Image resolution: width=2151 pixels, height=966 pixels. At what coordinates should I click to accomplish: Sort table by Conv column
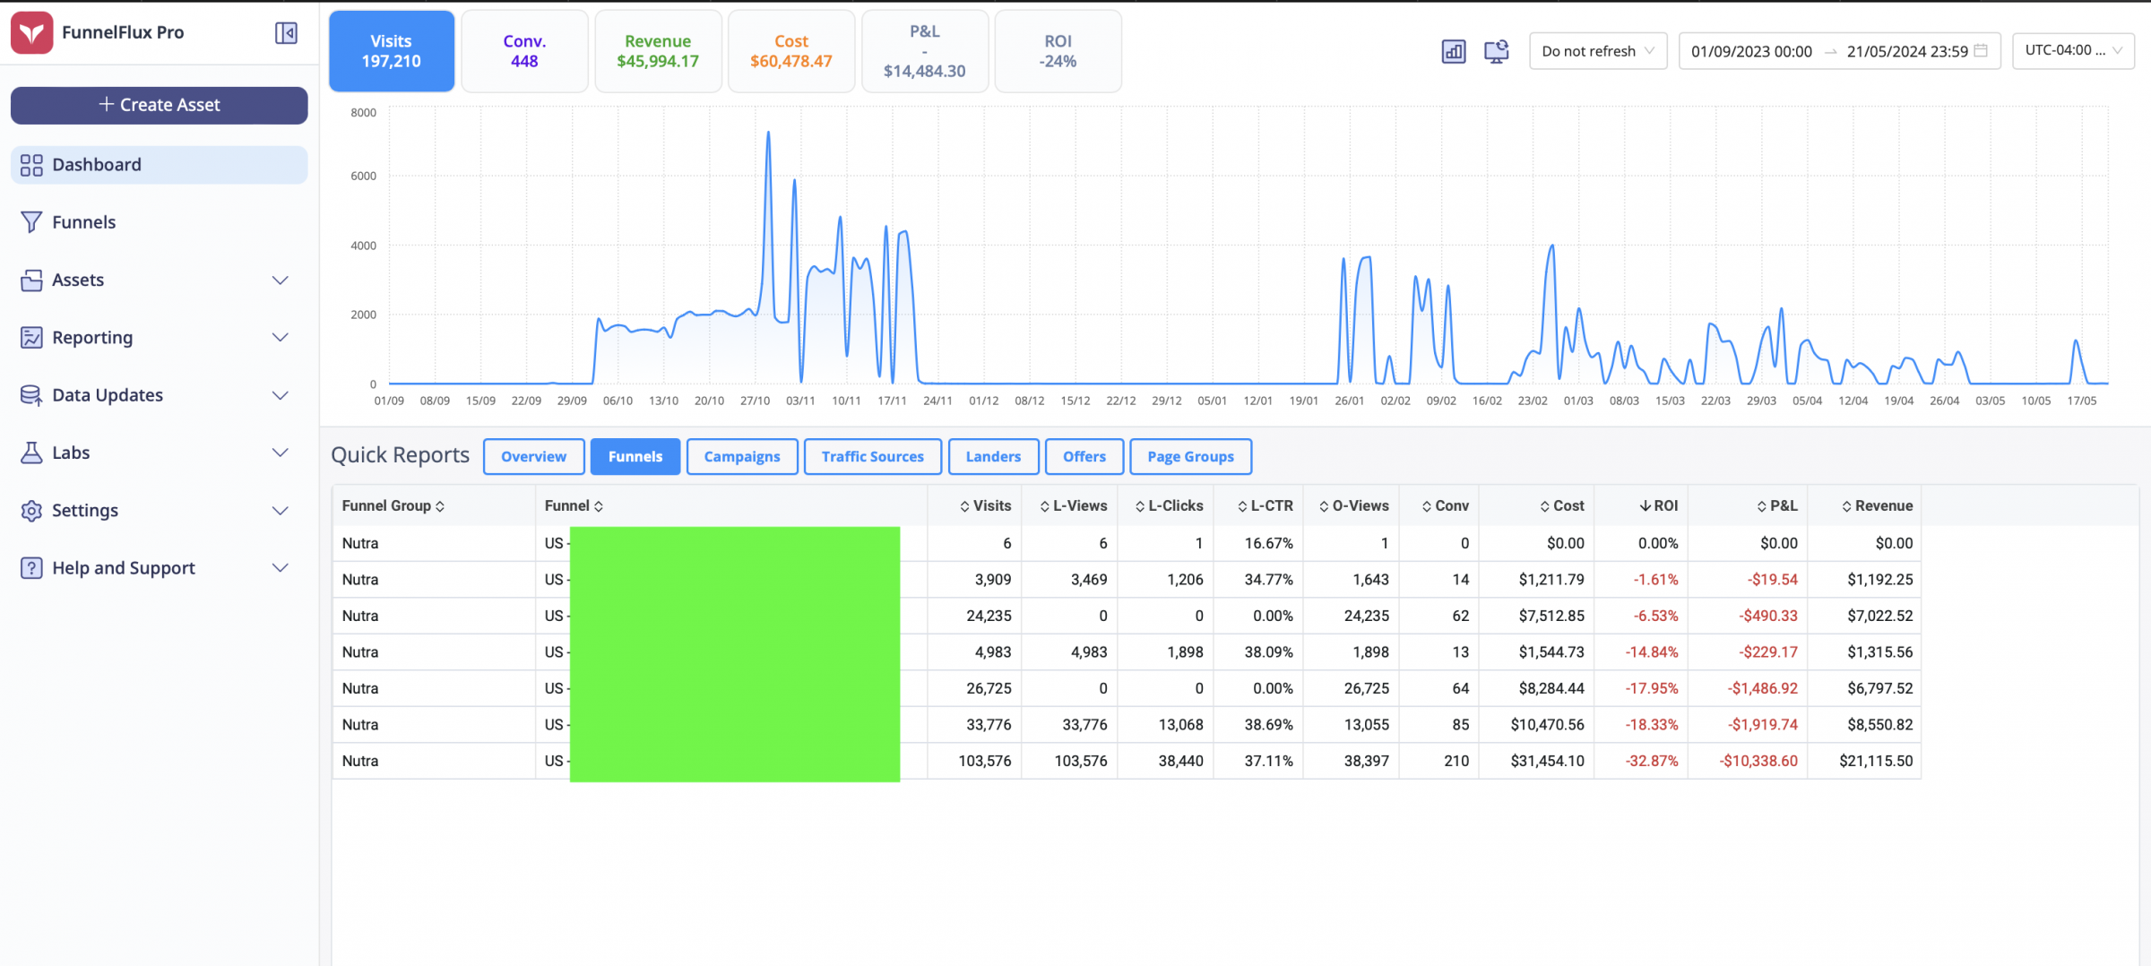(1445, 506)
